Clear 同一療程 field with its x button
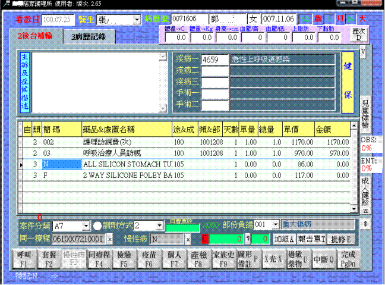The image size is (385, 285). (109, 239)
